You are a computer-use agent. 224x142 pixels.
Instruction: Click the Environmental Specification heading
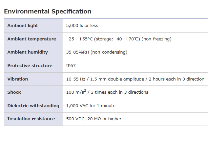pyautogui.click(x=48, y=12)
